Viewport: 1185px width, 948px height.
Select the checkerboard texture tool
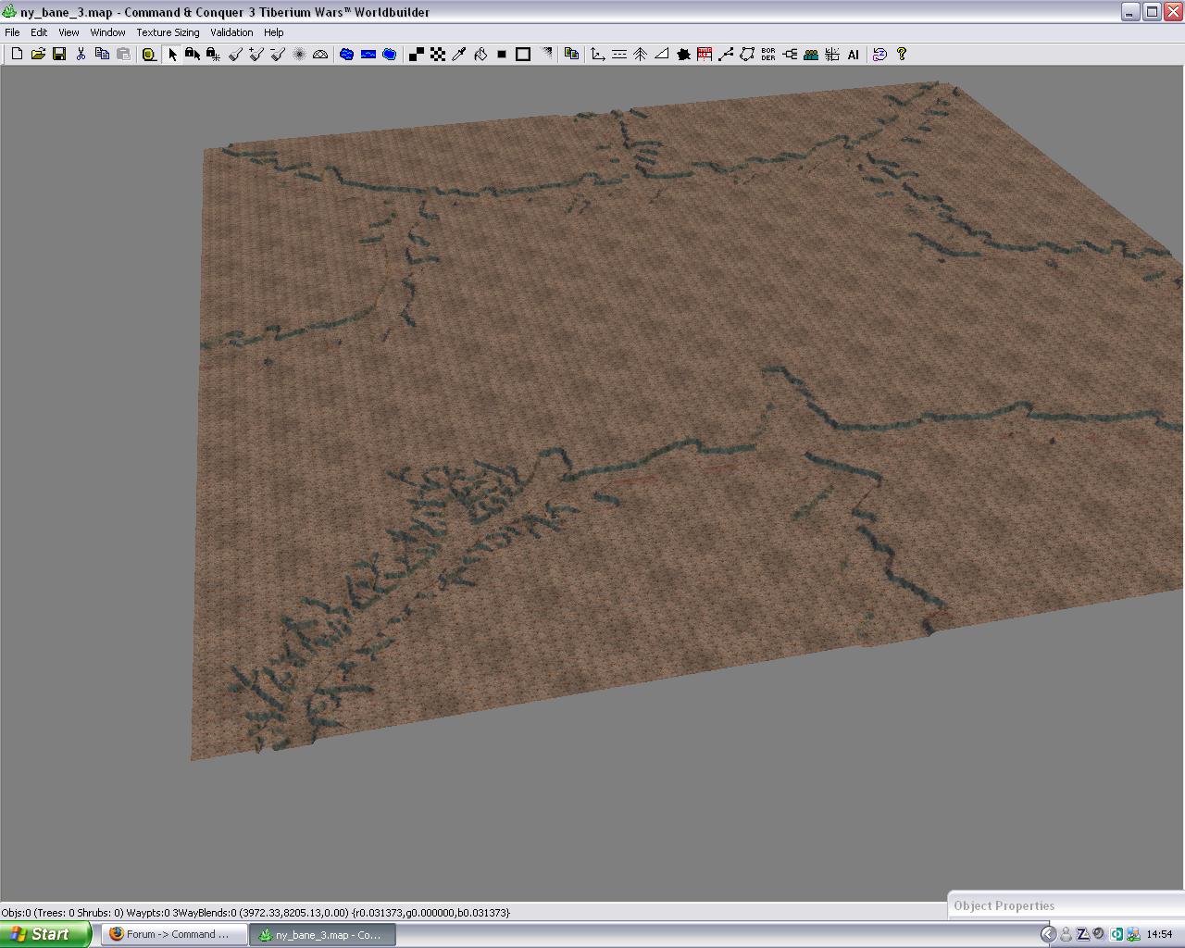(x=437, y=55)
